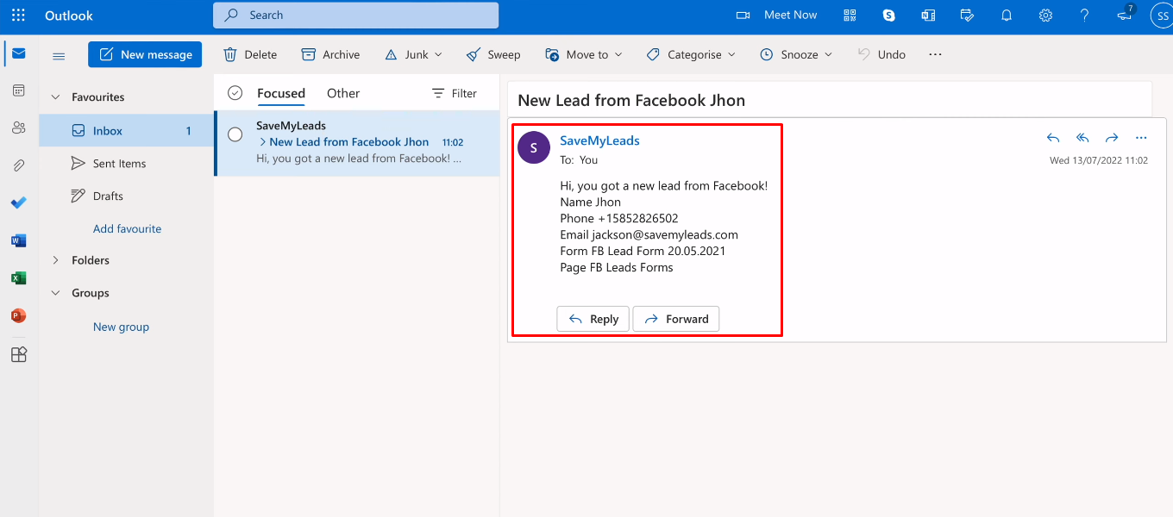This screenshot has width=1173, height=517.
Task: Open the SaveMyLeads email in list
Action: pyautogui.click(x=357, y=143)
